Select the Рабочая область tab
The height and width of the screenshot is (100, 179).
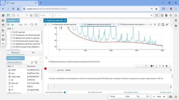[14, 62]
